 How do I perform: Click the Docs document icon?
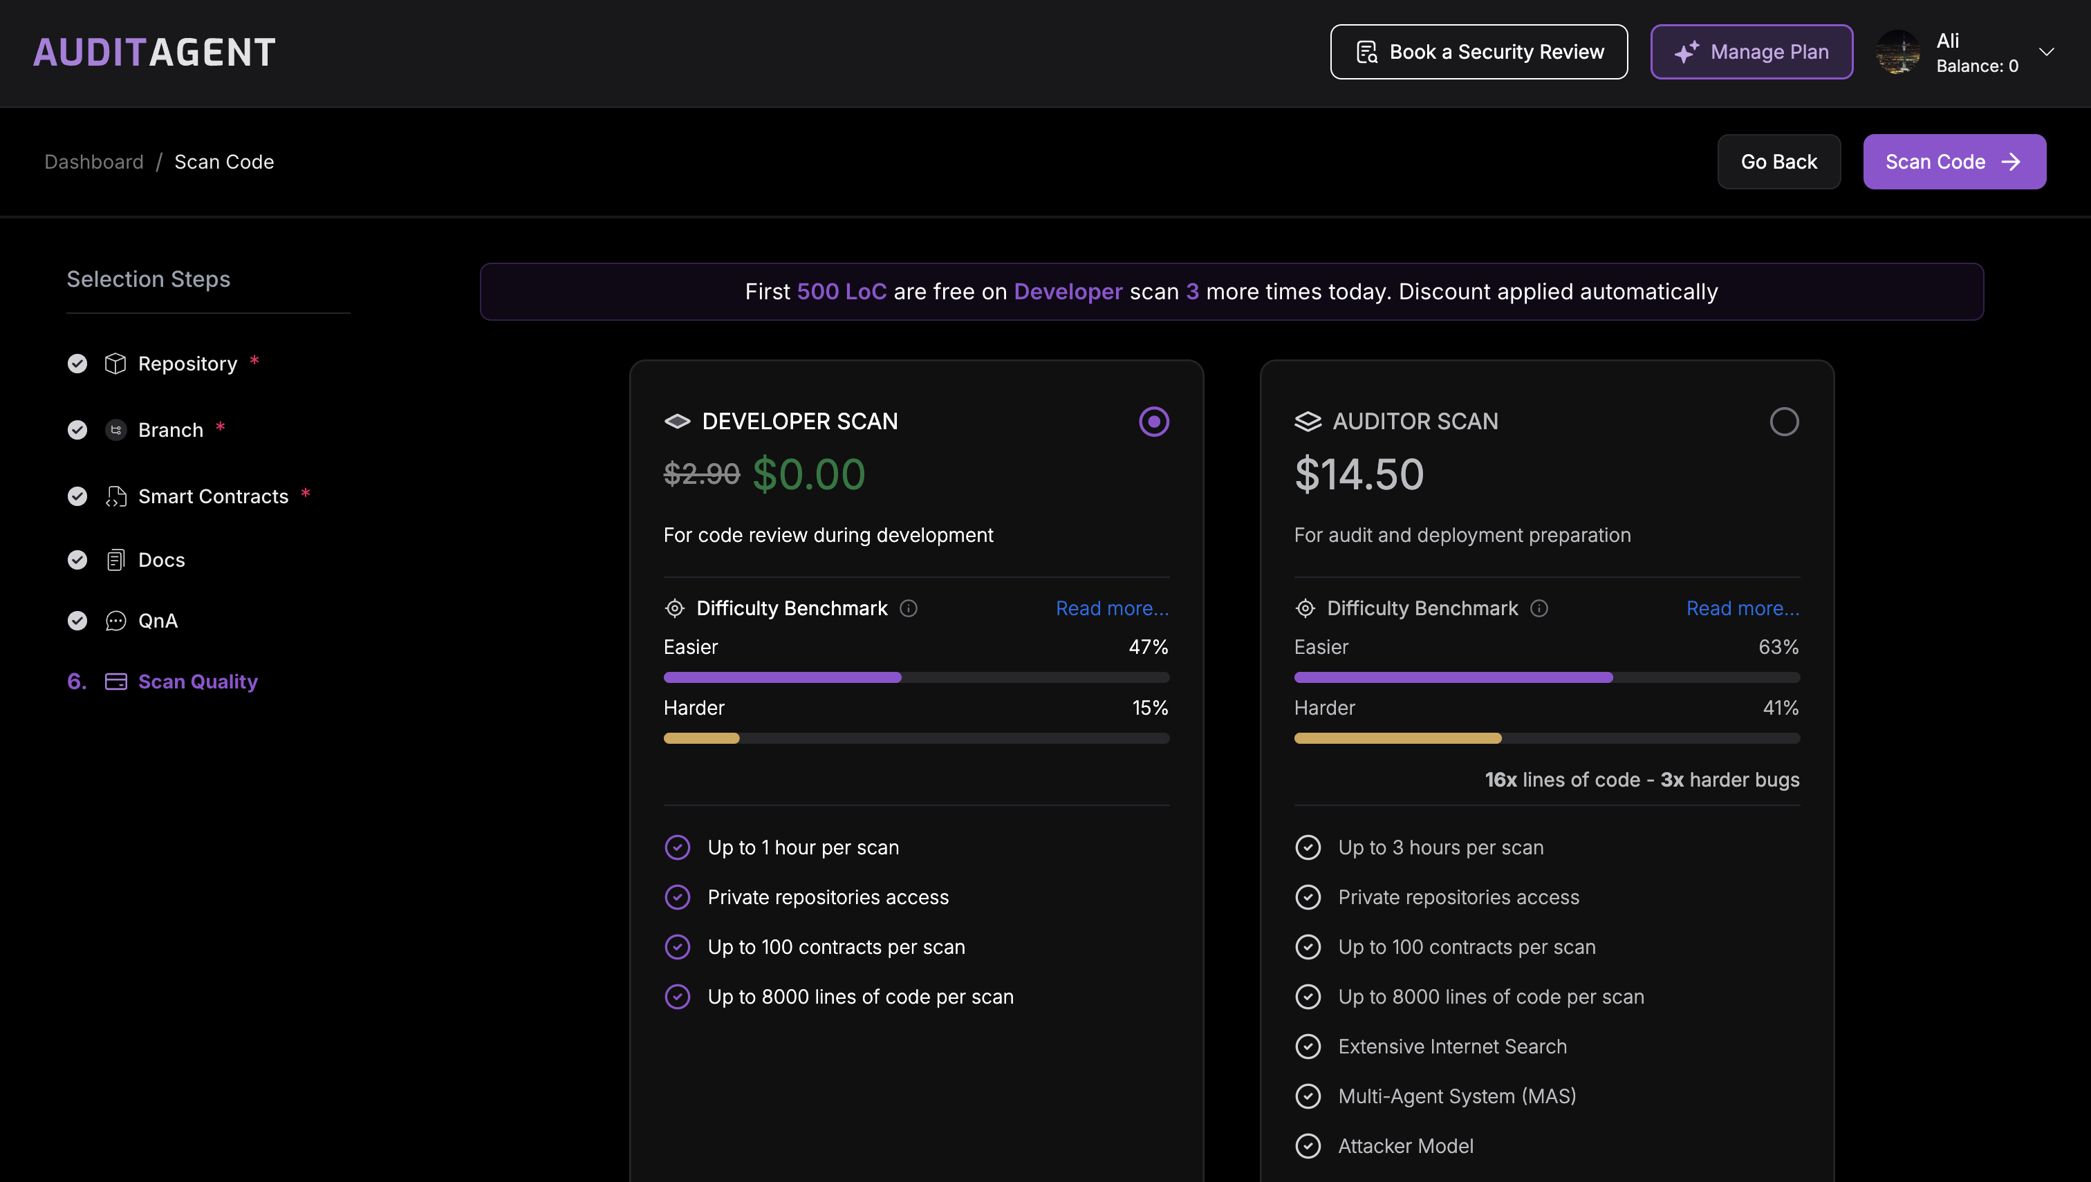pyautogui.click(x=115, y=560)
